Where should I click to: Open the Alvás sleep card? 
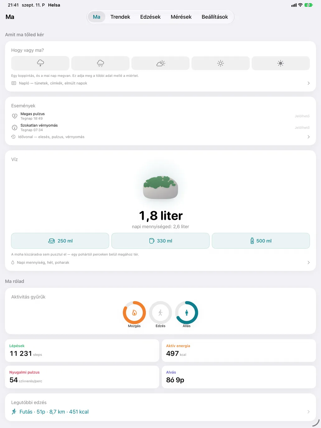click(x=239, y=377)
